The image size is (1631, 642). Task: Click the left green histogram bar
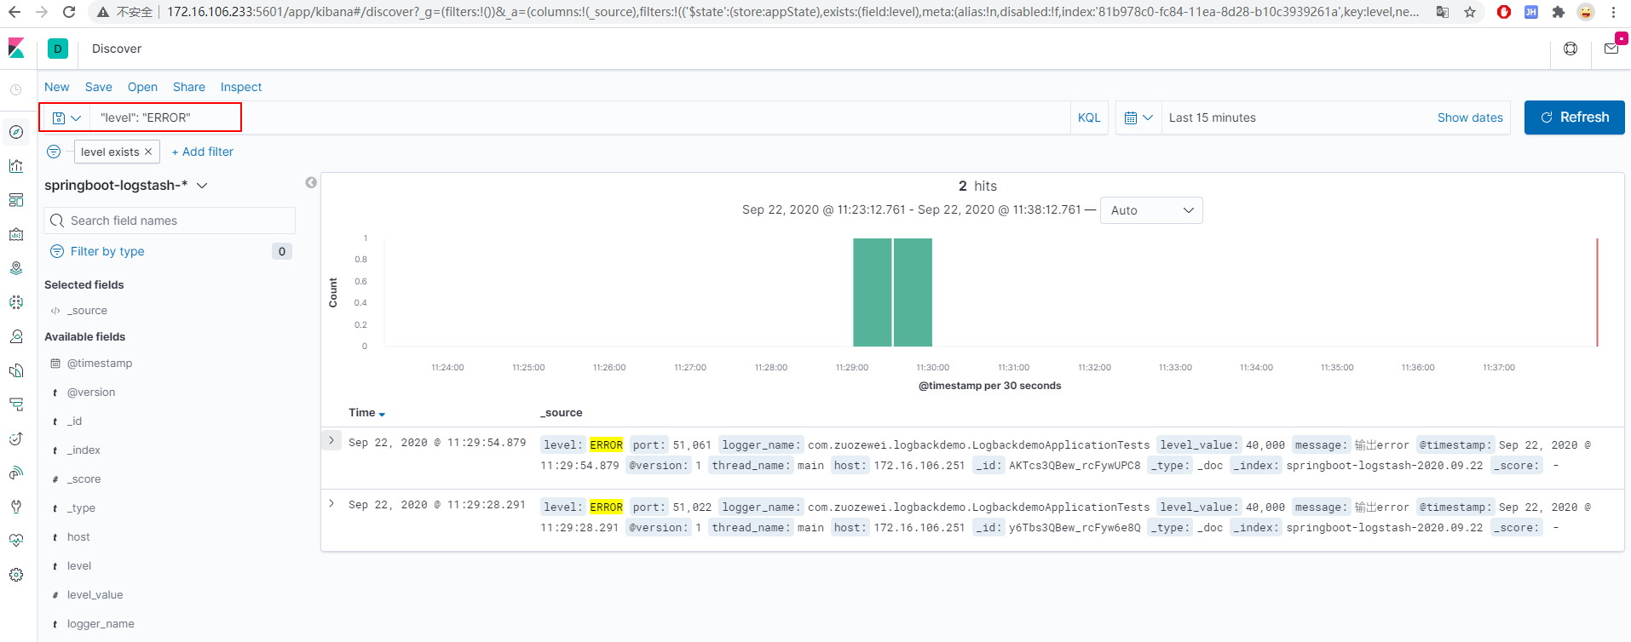click(872, 292)
